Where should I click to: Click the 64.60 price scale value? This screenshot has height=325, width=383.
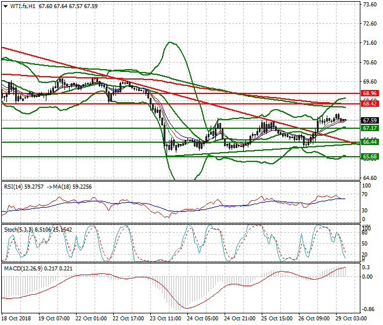tap(370, 178)
